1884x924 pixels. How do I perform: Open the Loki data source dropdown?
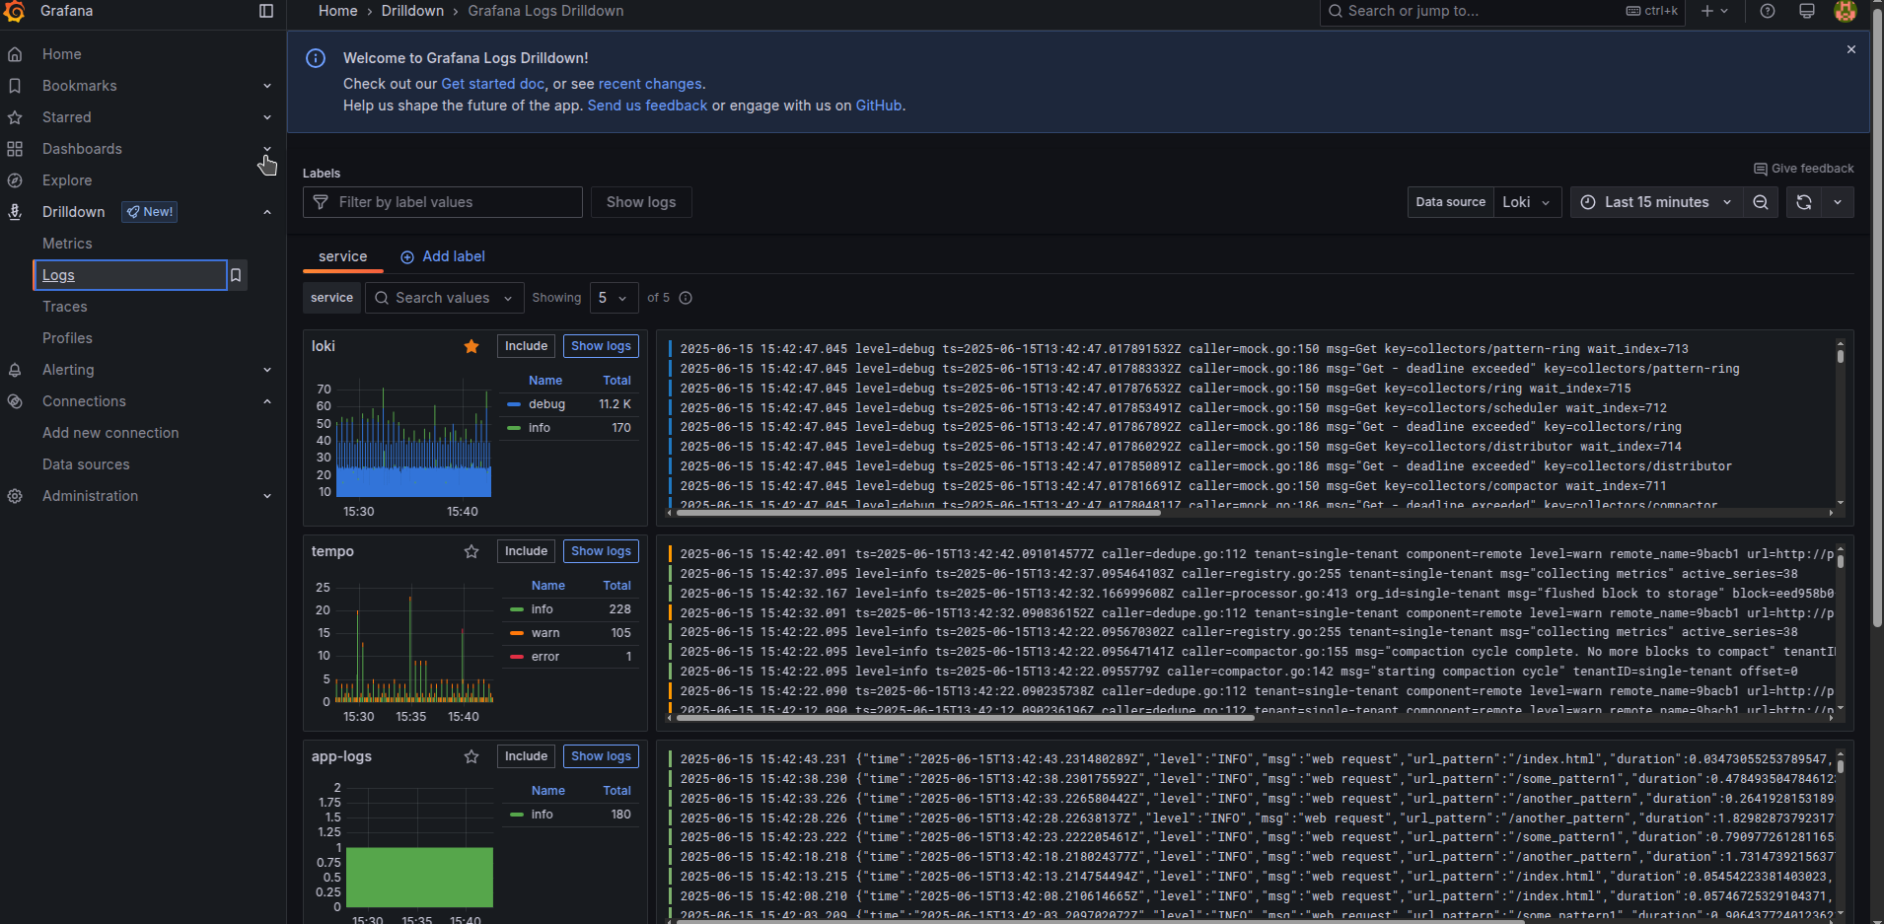coord(1528,202)
